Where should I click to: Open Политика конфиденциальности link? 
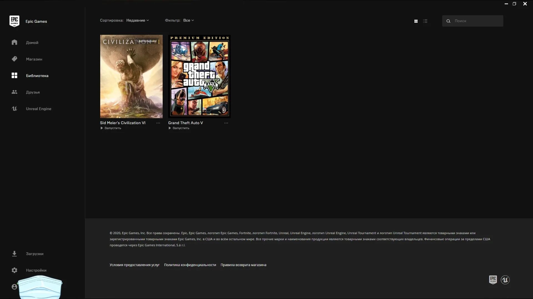coord(190,265)
